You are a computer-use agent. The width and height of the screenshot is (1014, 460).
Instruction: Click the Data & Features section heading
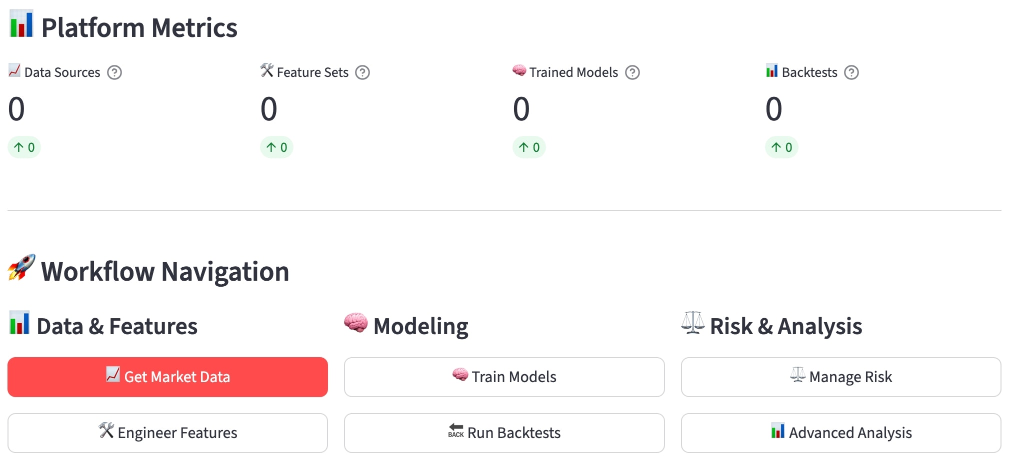pos(117,326)
